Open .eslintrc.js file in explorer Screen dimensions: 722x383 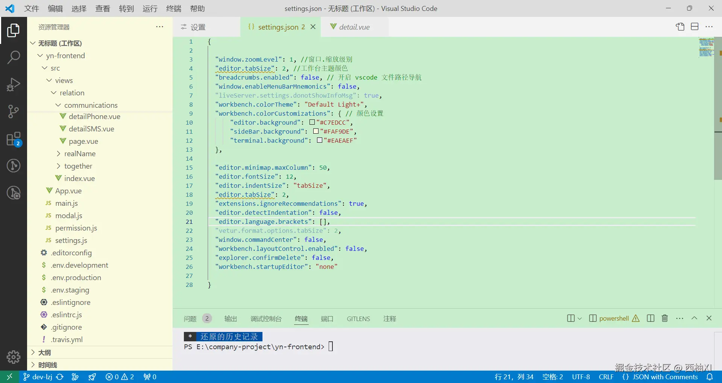tap(67, 315)
